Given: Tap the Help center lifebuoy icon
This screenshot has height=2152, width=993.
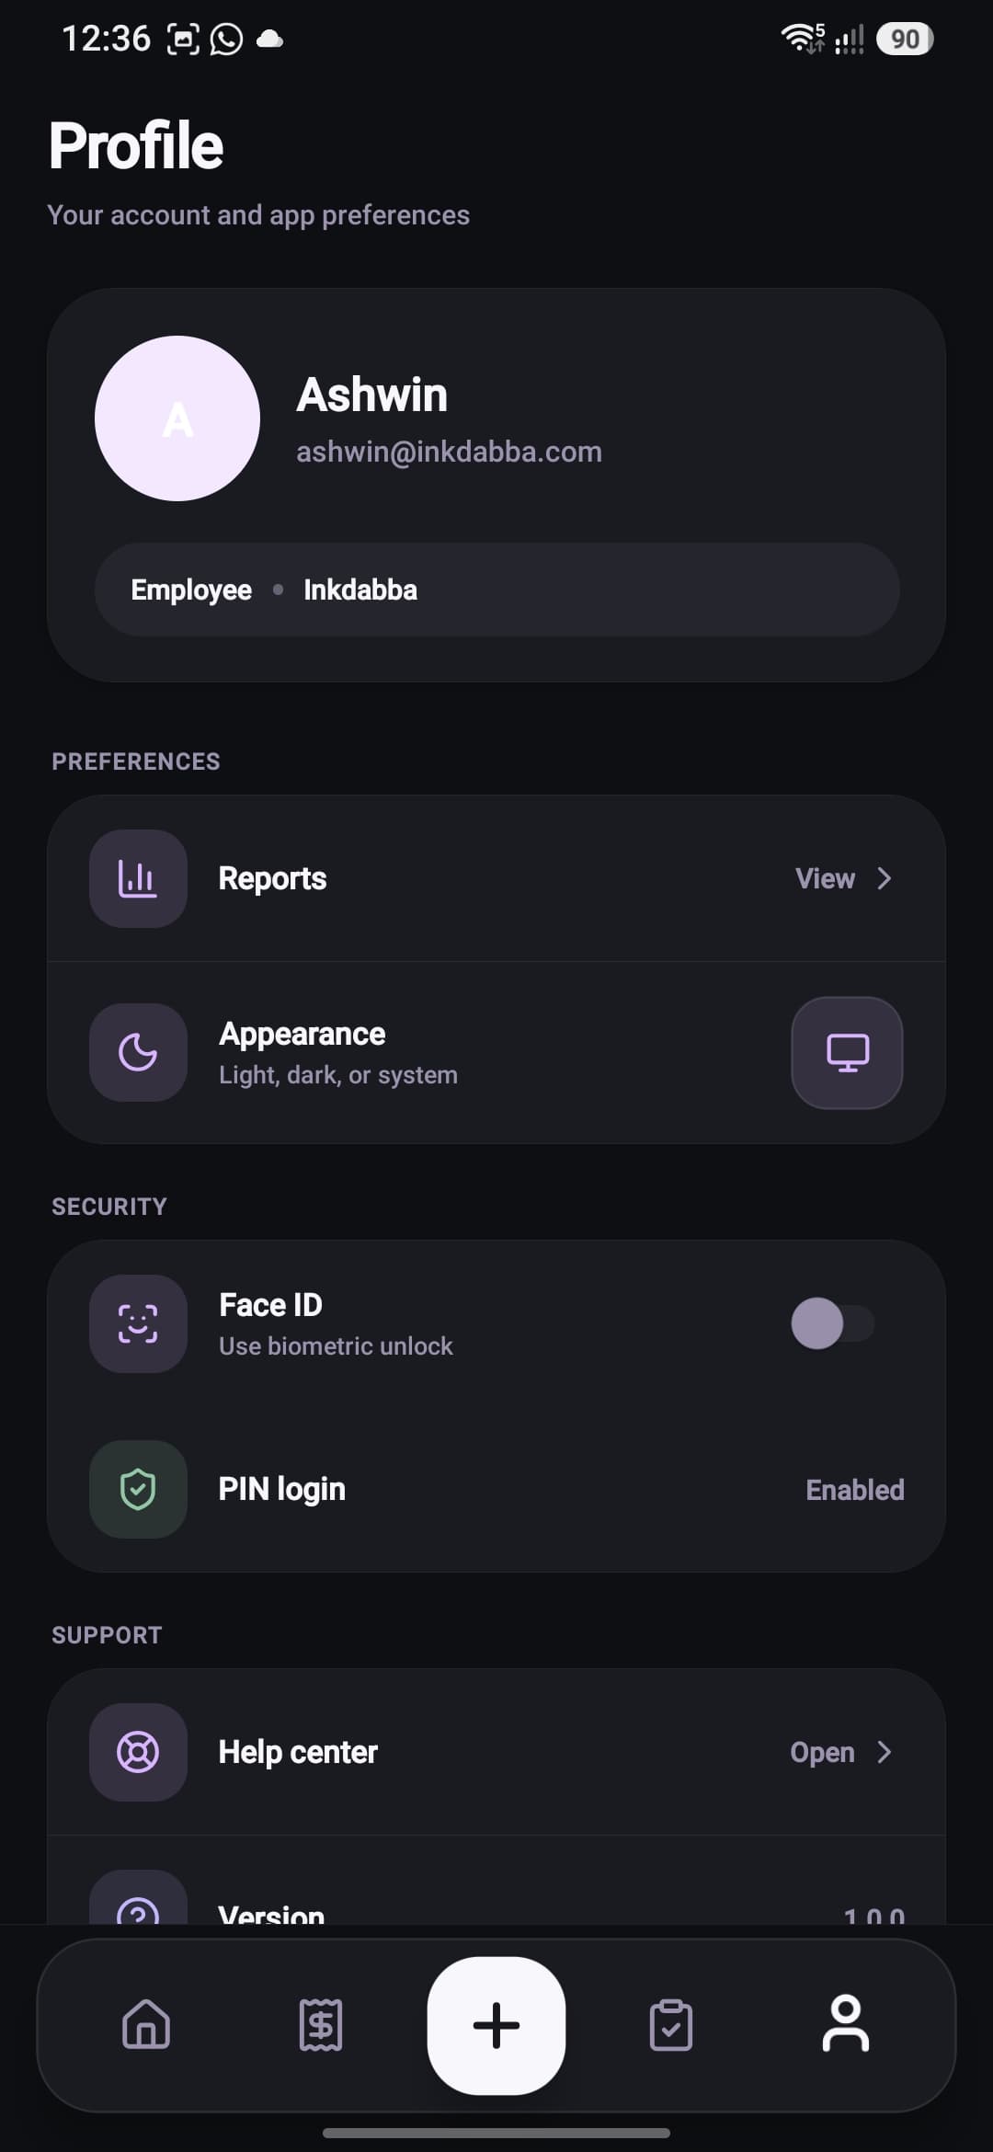Looking at the screenshot, I should 138,1752.
